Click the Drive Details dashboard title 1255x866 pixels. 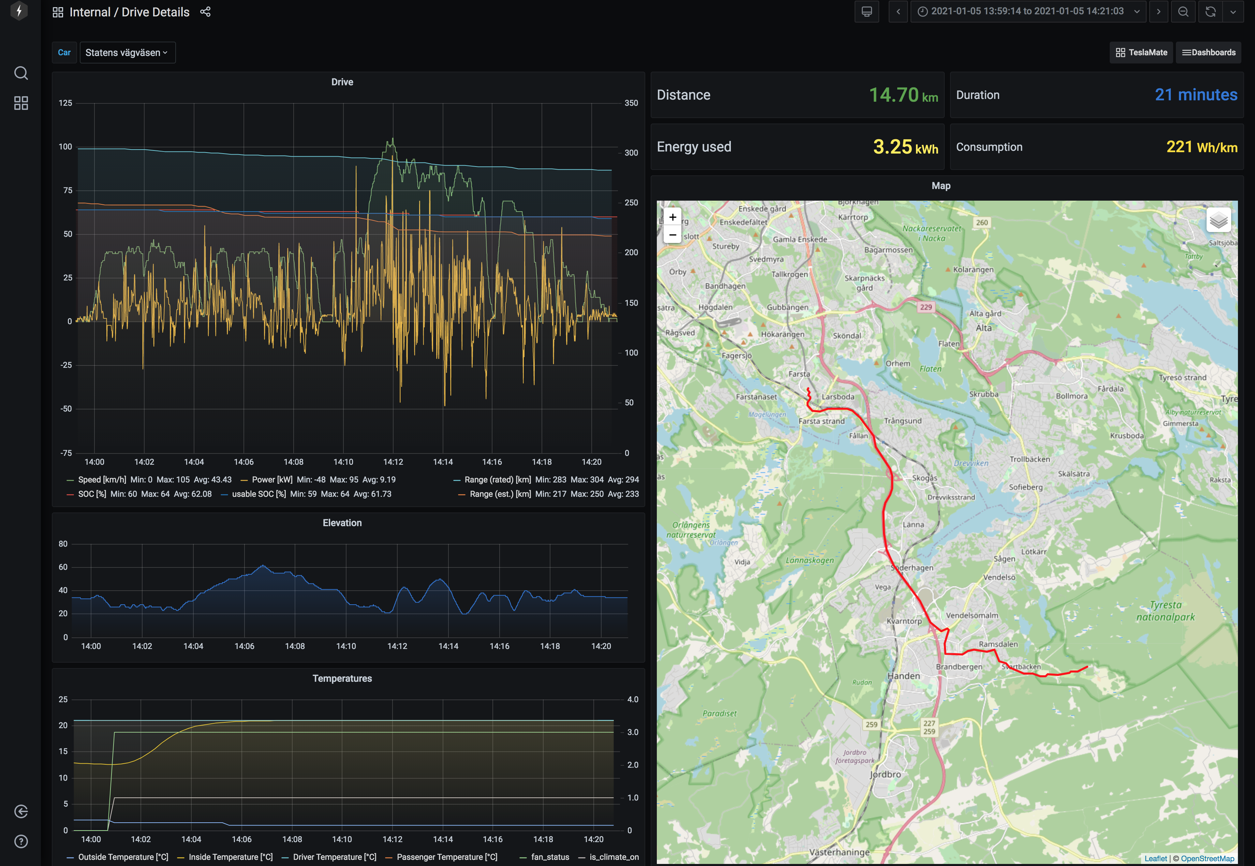point(156,12)
